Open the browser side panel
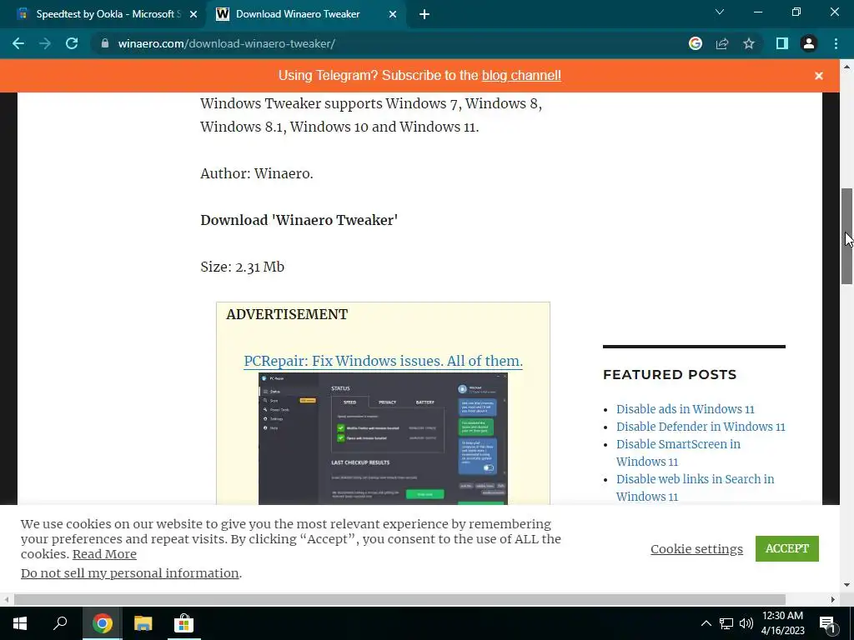 [x=782, y=43]
